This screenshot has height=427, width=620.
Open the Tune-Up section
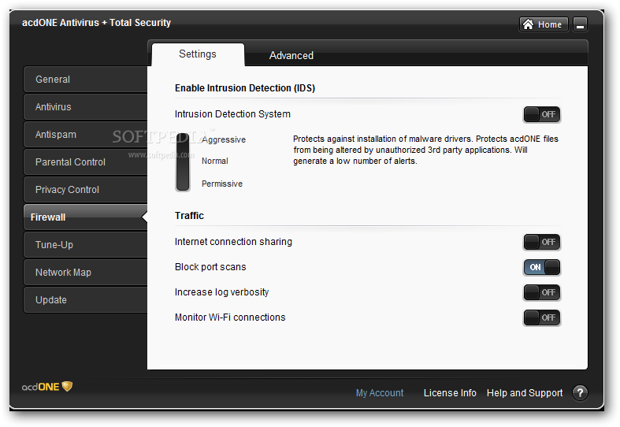click(x=85, y=245)
